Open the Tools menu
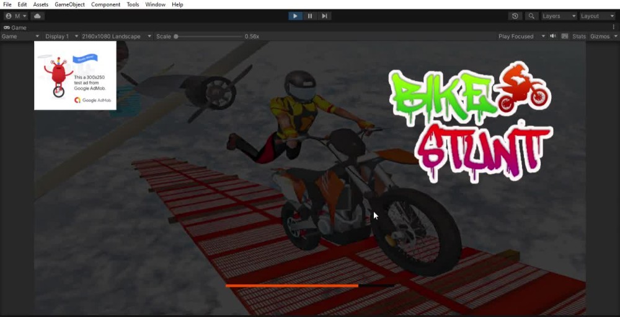This screenshot has width=620, height=317. pyautogui.click(x=133, y=4)
